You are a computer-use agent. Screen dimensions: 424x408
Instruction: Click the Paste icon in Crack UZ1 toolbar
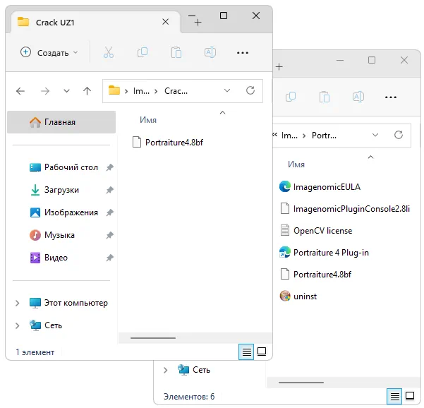[176, 52]
